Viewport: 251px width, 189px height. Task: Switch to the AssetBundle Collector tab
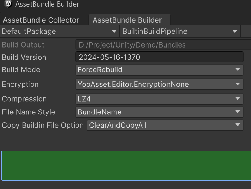coord(41,20)
